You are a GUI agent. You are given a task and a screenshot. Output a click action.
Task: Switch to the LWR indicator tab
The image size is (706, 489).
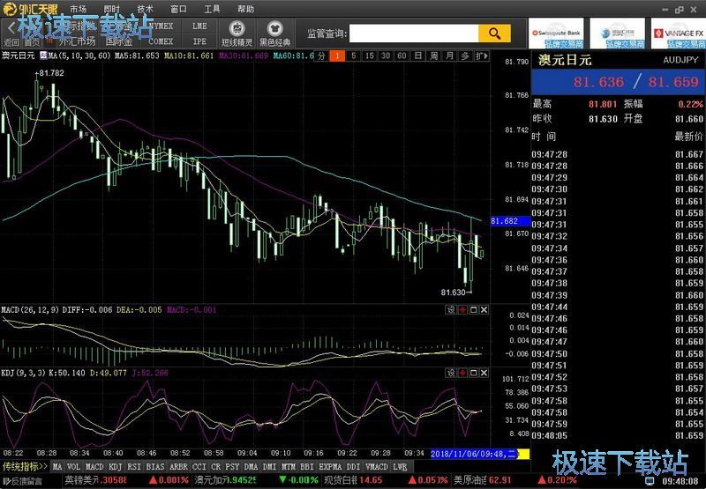click(x=400, y=467)
